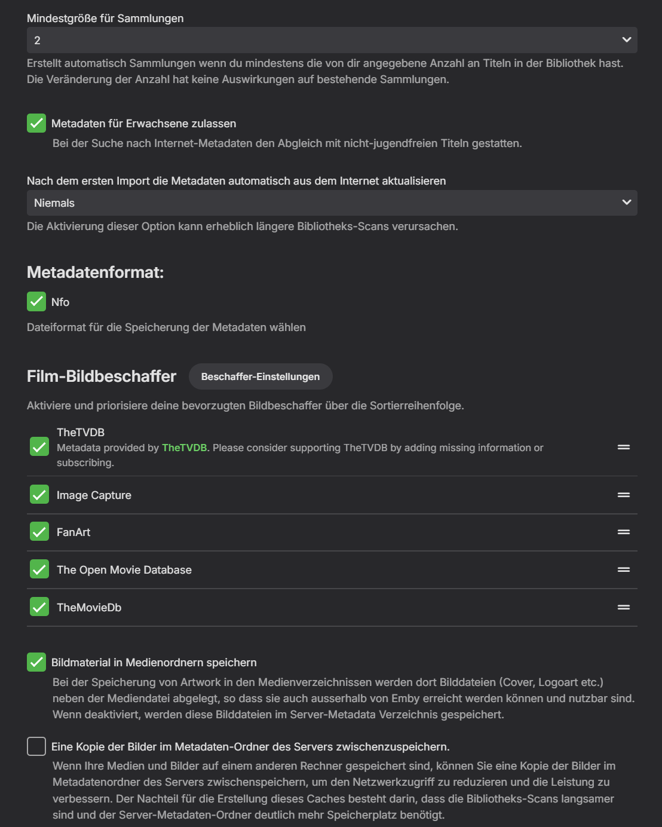Click the chevron on the collection size selector
Viewport: 662px width, 827px height.
click(626, 40)
